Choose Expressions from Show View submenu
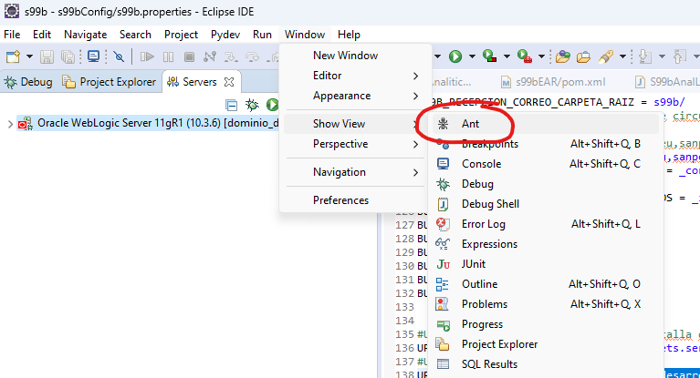Image resolution: width=700 pixels, height=378 pixels. [x=545, y=244]
